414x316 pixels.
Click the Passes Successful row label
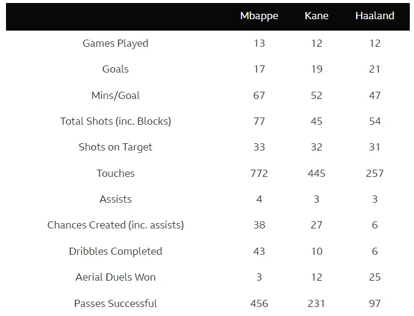tap(115, 303)
